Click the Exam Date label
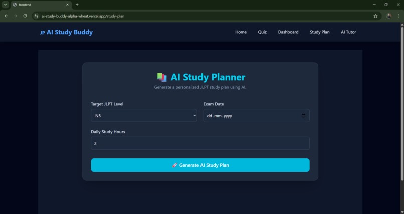Screen dimensions: 404x214 coord(214,104)
